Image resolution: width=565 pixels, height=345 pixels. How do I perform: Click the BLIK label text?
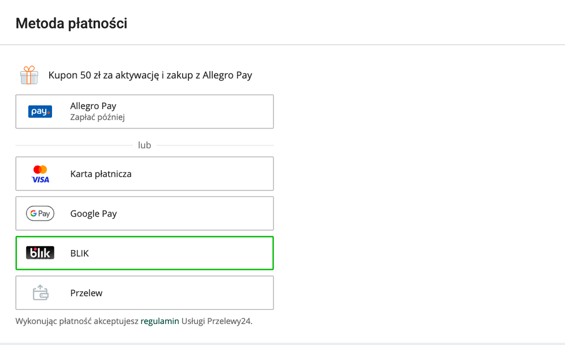80,253
